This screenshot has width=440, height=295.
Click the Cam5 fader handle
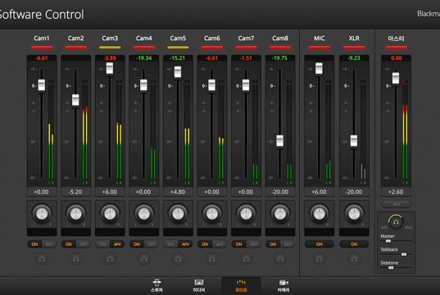178,72
